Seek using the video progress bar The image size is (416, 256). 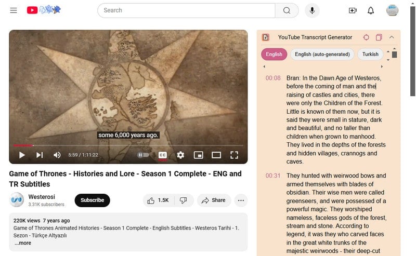pyautogui.click(x=128, y=145)
